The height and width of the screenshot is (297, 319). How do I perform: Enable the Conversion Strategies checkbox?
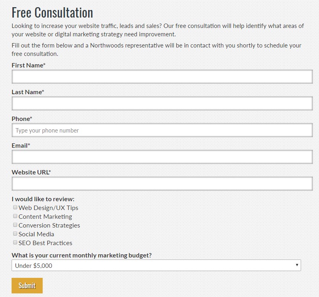15,225
